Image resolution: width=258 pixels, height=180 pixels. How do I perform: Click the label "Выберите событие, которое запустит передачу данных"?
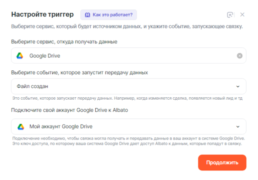[x=80, y=72]
